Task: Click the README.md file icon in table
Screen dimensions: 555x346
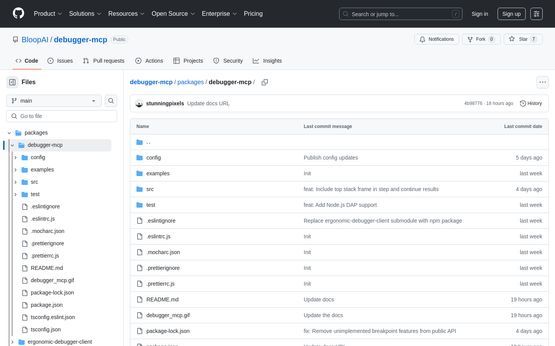Action: (140, 299)
